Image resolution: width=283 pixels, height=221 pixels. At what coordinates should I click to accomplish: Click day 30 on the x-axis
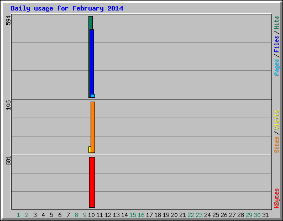click(x=257, y=215)
